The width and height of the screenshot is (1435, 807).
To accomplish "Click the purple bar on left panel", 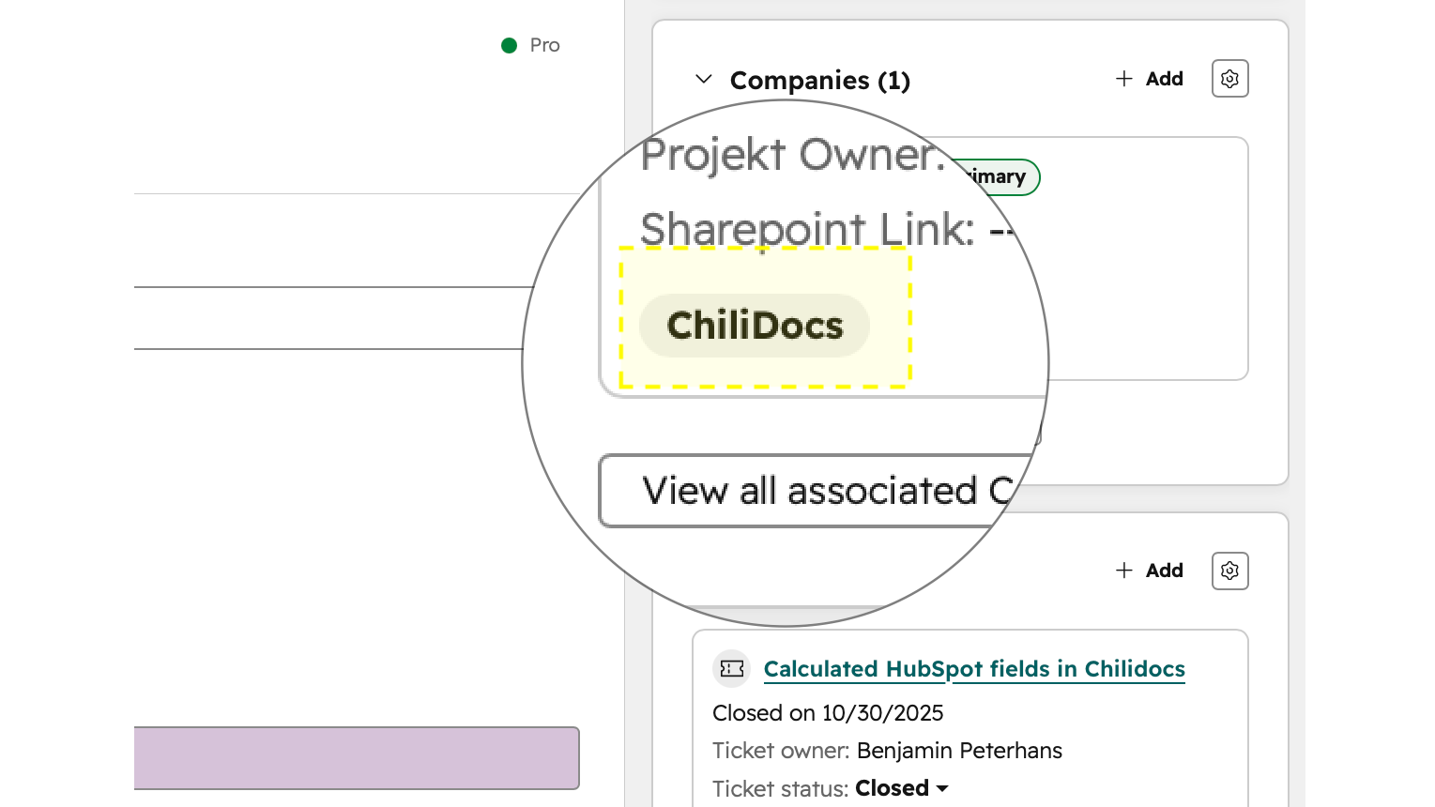I will [357, 758].
